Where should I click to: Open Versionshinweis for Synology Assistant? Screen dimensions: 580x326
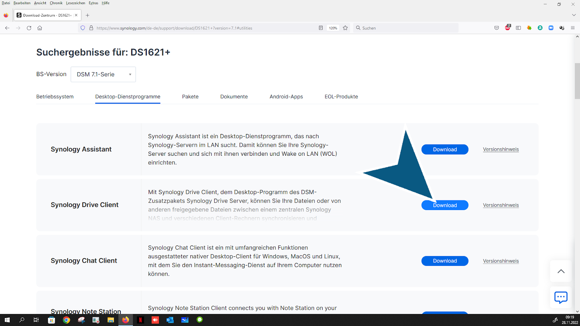coord(501,149)
